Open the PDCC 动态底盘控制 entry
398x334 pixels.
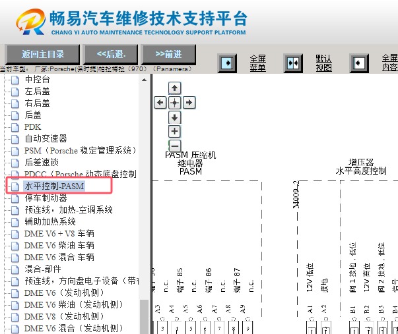81,174
